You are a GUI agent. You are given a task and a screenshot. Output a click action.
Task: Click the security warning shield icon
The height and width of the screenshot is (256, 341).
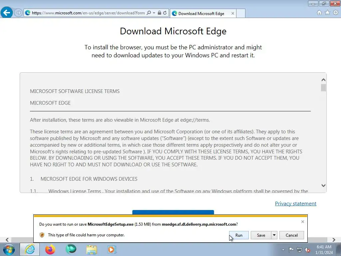(42, 235)
